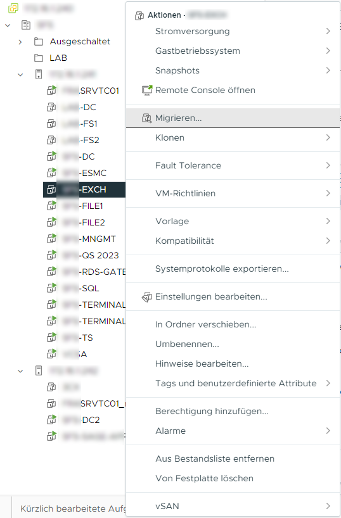The image size is (341, 518).
Task: Click the VM icon beside -SQL
Action: 51,288
